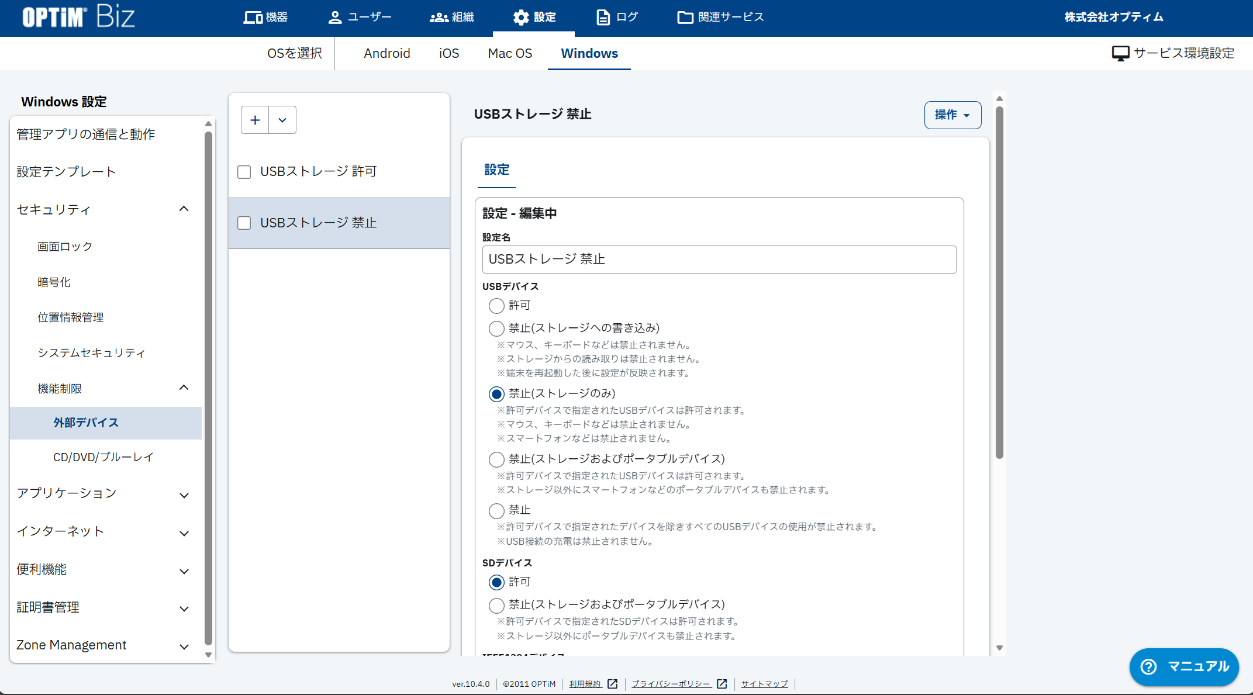Click inside the 設定名 name field
Viewport: 1253px width, 695px height.
(x=719, y=259)
